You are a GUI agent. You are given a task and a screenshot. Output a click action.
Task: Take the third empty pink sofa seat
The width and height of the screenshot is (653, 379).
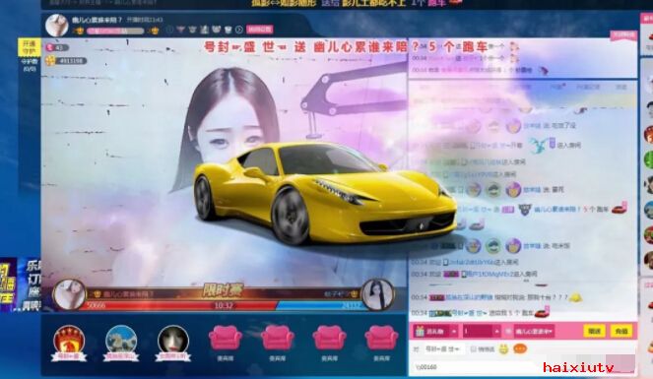pos(329,338)
